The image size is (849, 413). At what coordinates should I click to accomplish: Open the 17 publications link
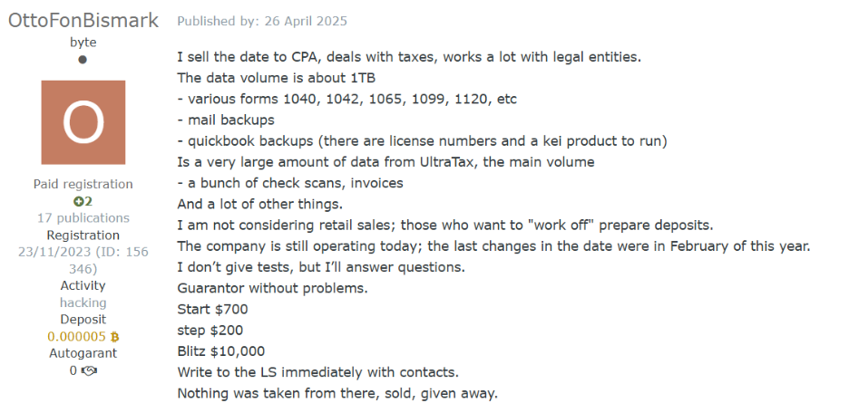83,217
